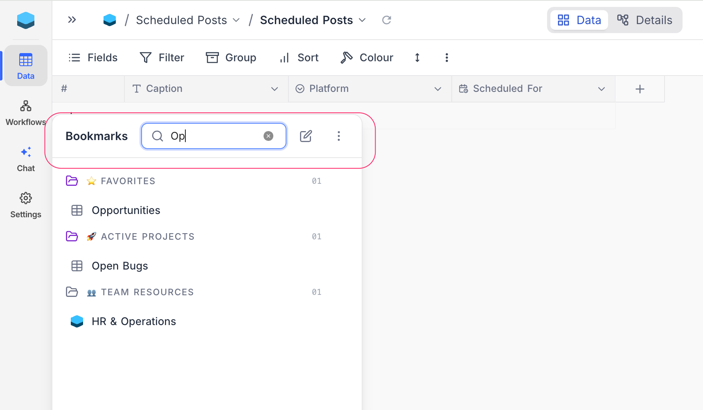
Task: Open the first Scheduled Posts breadcrumb dropdown
Action: (236, 20)
